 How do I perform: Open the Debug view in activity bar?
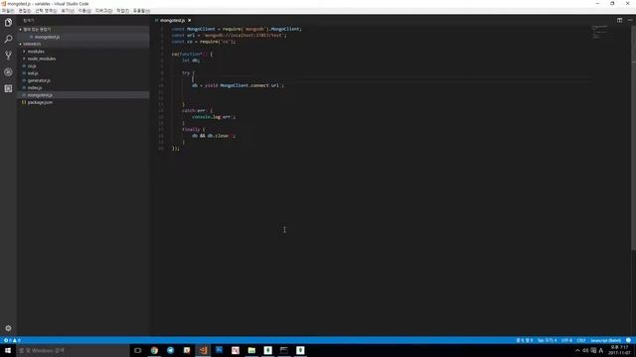[x=8, y=72]
